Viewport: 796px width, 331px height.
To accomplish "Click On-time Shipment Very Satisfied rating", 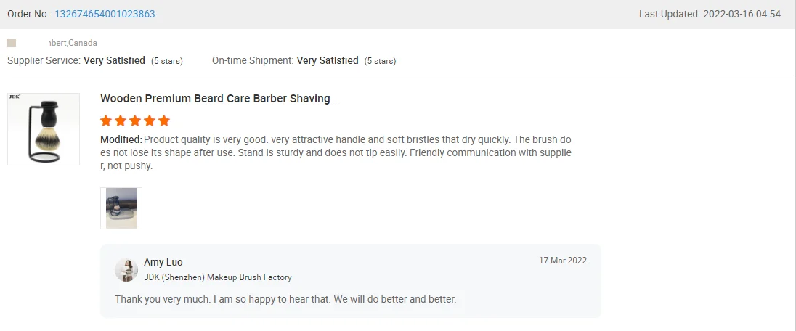I will 327,60.
